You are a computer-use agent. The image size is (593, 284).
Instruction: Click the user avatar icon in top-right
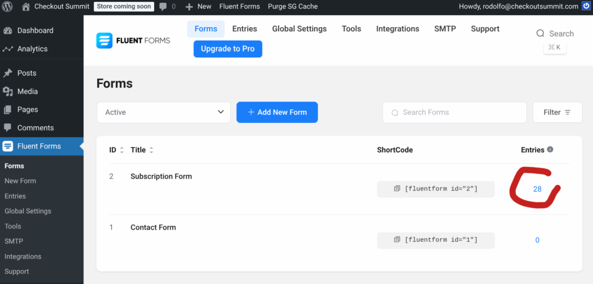[x=586, y=6]
